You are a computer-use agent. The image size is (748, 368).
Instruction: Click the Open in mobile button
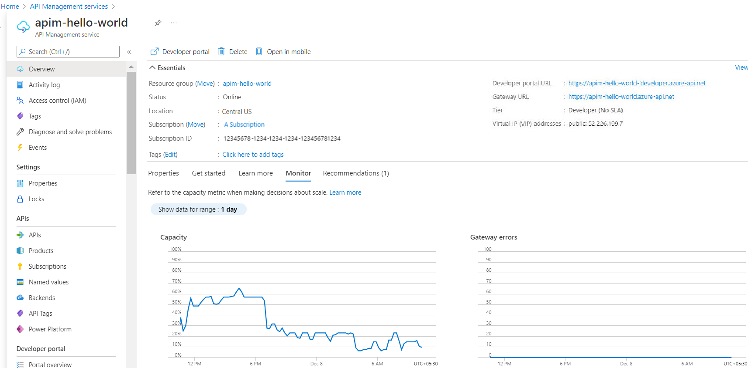(283, 52)
